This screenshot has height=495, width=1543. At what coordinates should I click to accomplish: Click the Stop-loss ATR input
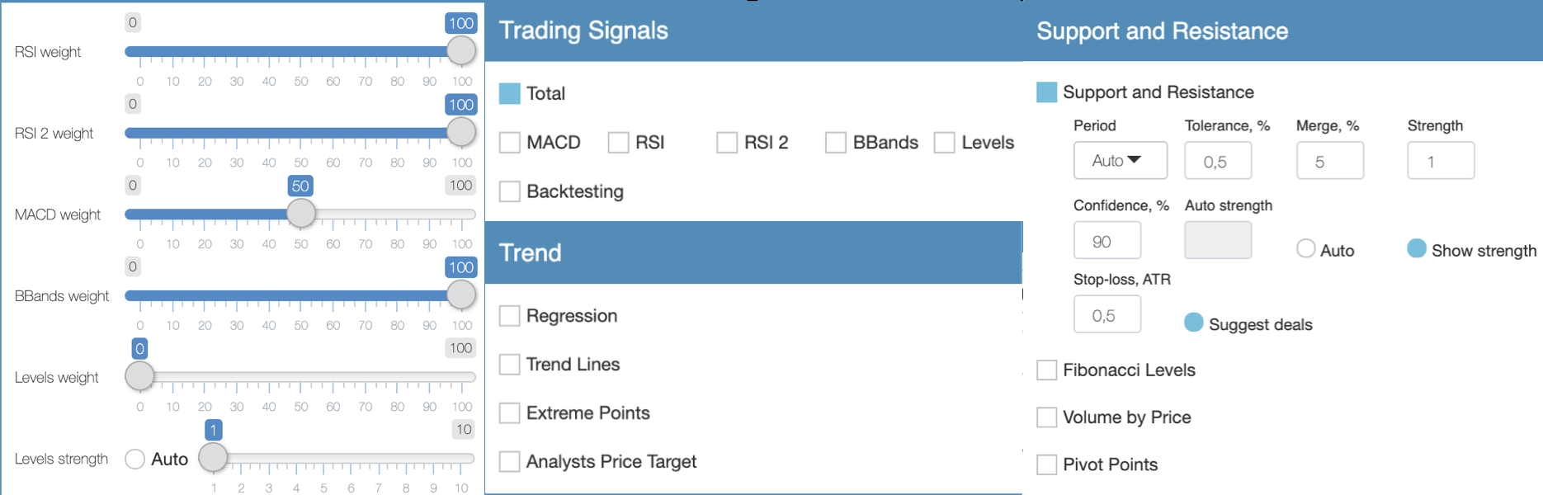click(x=1107, y=315)
